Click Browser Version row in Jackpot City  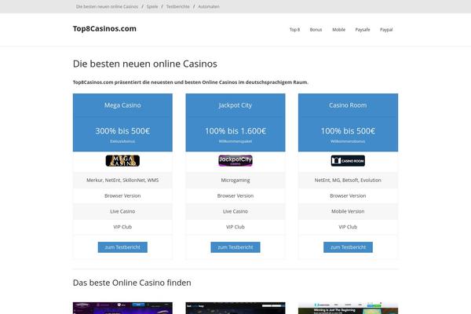(x=235, y=195)
